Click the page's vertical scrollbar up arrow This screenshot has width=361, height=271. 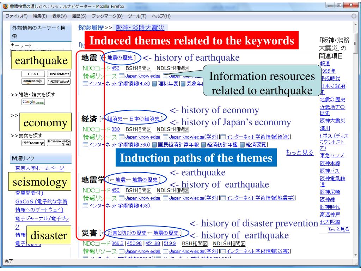[355, 24]
